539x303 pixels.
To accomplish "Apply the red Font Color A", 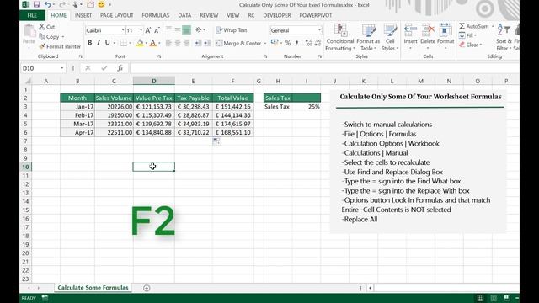I will (x=153, y=43).
